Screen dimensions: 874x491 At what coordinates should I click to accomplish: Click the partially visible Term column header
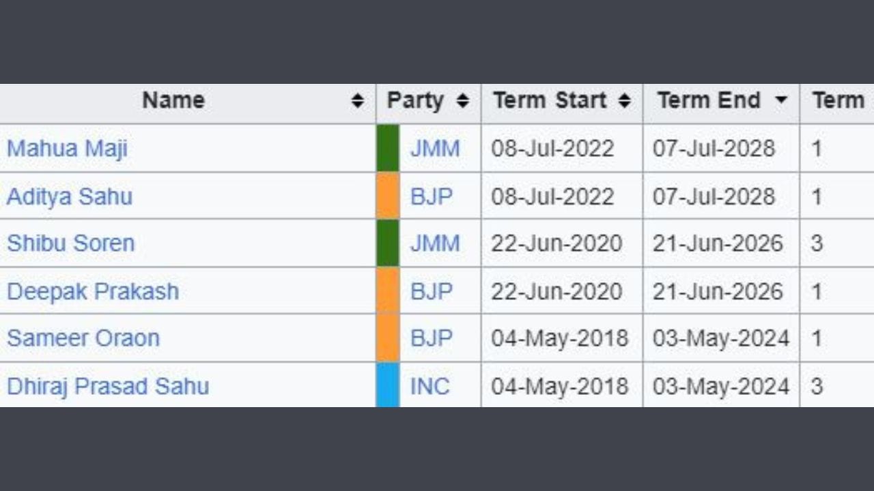[x=838, y=101]
